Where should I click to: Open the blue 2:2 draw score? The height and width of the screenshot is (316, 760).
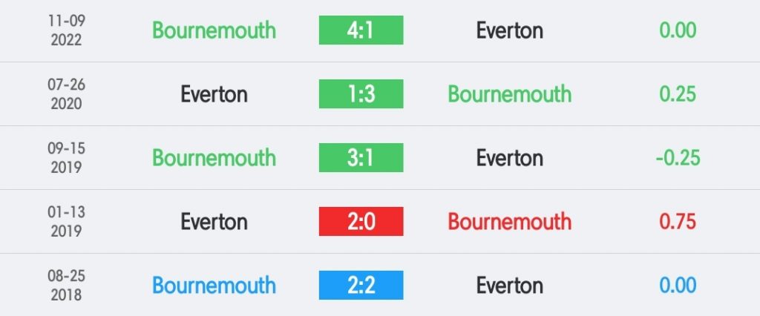coord(361,285)
